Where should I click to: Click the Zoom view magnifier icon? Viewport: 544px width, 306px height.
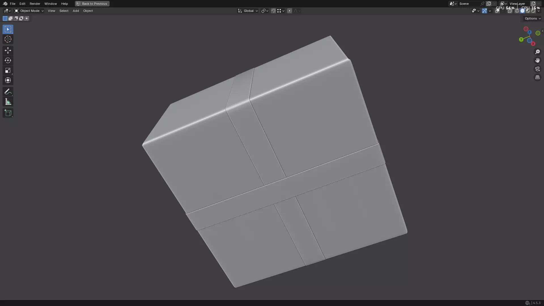tap(537, 52)
